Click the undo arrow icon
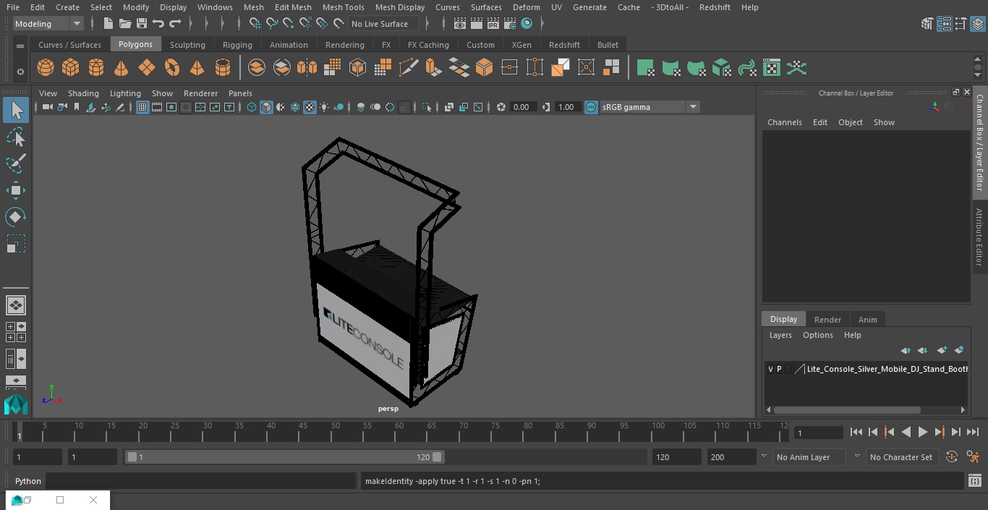Image resolution: width=988 pixels, height=510 pixels. [158, 24]
